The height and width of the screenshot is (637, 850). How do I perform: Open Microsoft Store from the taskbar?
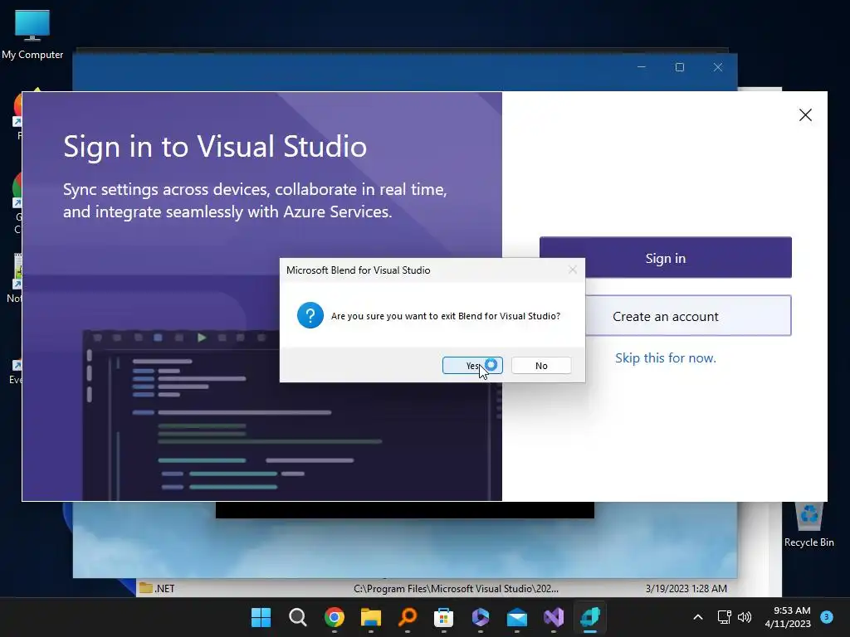tap(443, 617)
